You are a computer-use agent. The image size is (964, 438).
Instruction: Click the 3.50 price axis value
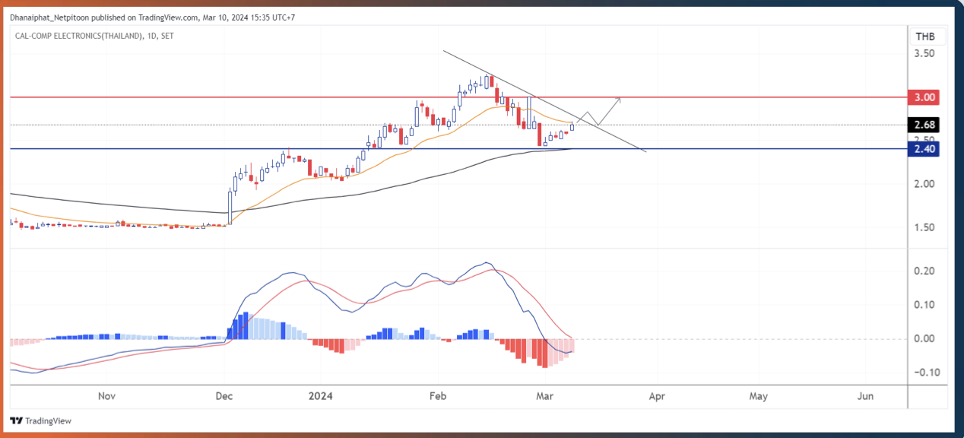click(924, 54)
